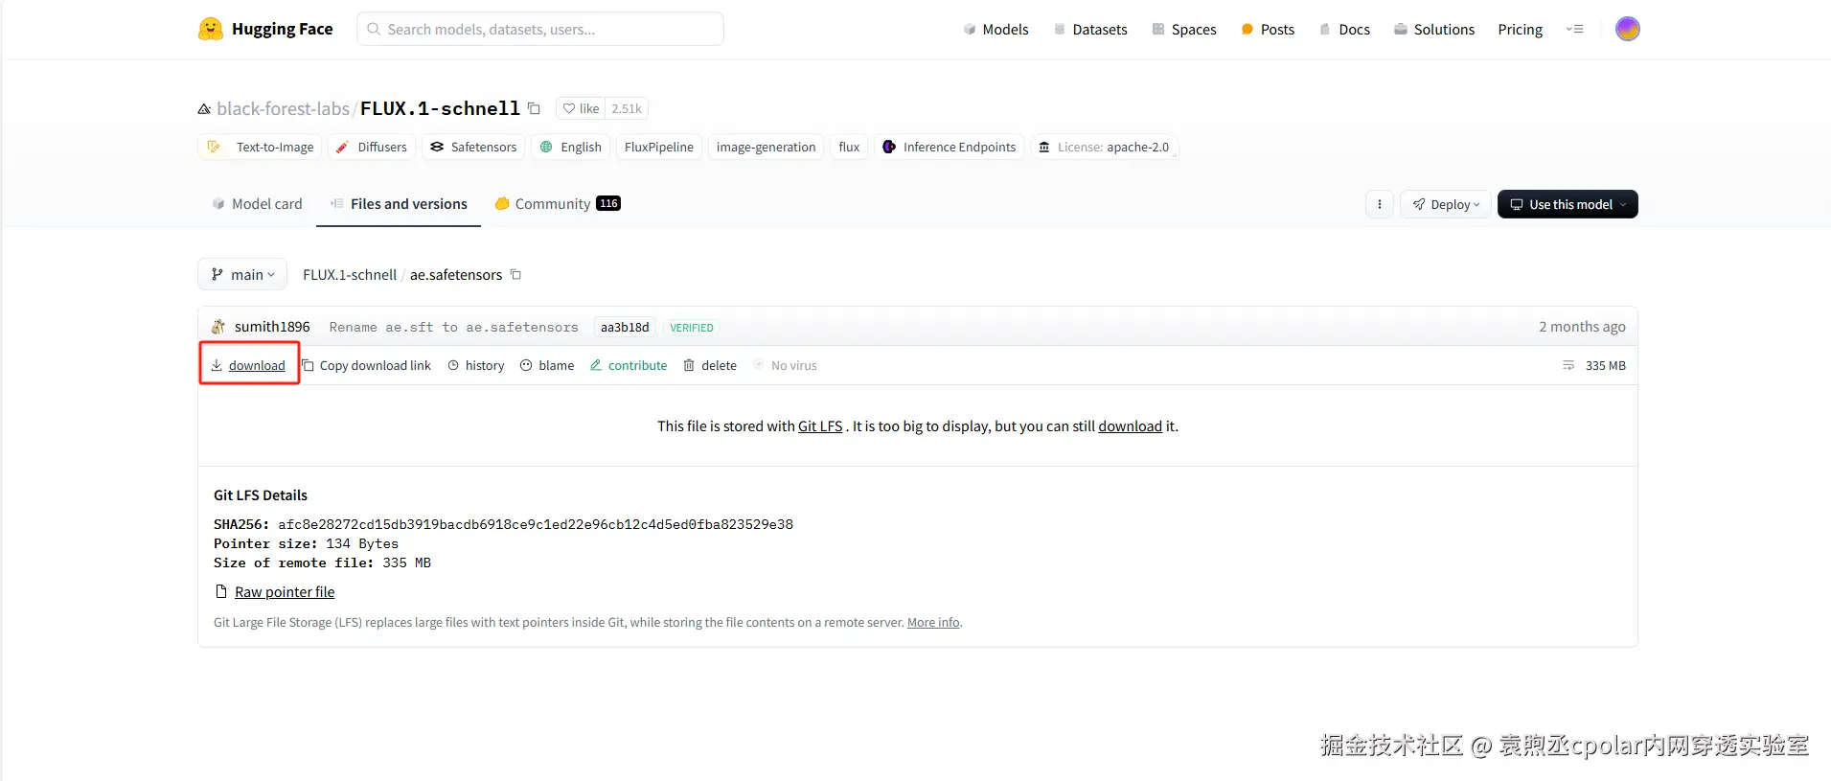Select the Text-to-Image tag
This screenshot has height=781, width=1831.
point(261,147)
